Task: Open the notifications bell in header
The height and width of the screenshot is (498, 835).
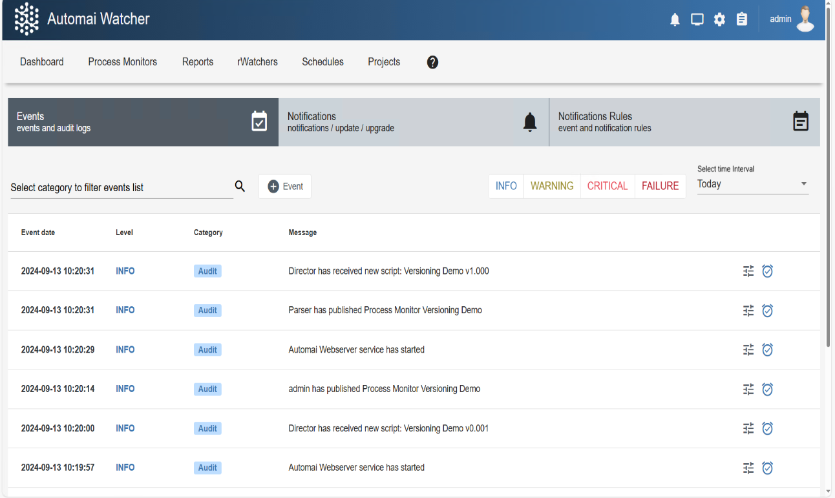Action: (x=675, y=19)
